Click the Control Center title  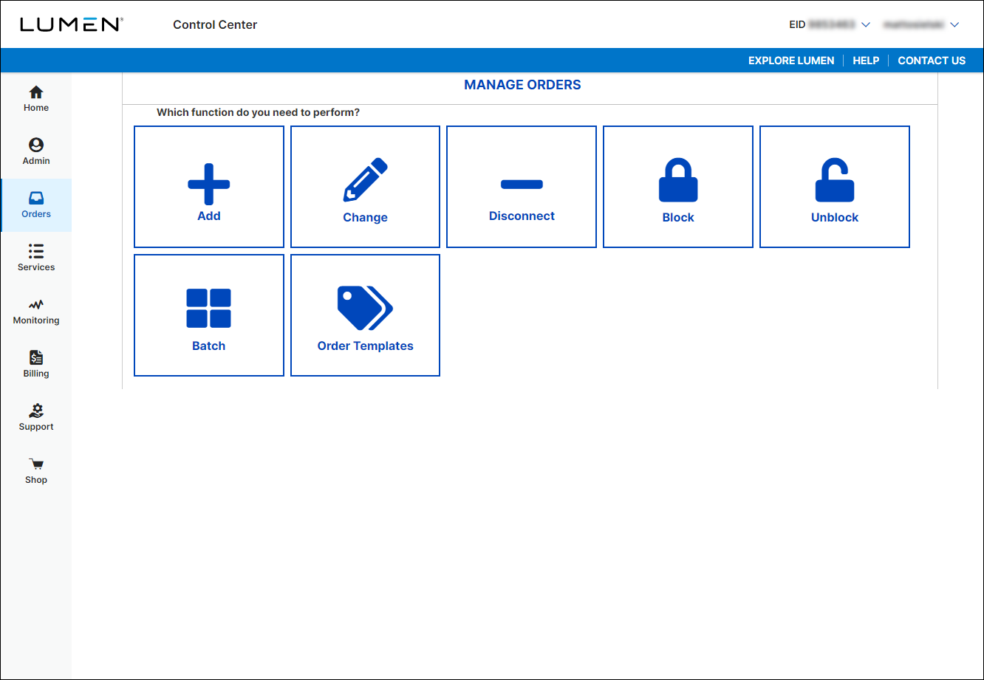[x=215, y=24]
